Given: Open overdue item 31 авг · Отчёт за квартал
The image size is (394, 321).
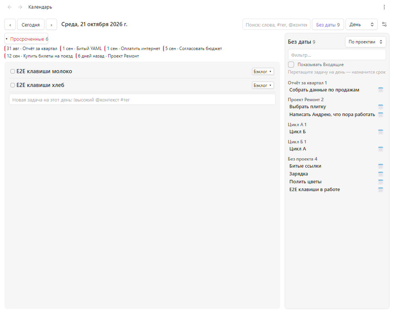Looking at the screenshot, I should click(x=31, y=49).
